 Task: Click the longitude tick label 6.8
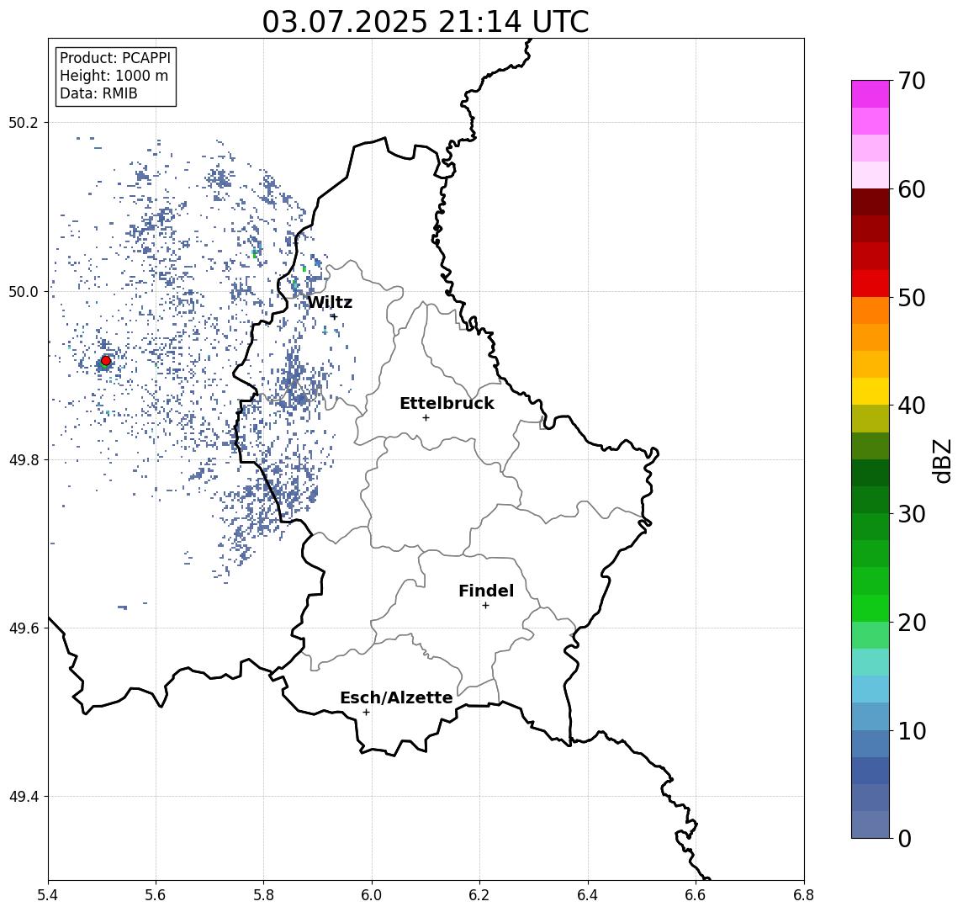[804, 895]
